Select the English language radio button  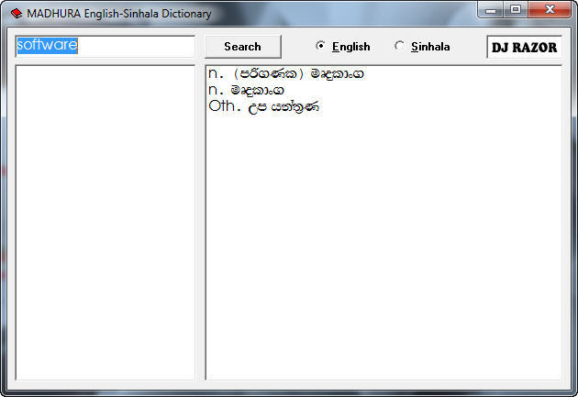click(320, 46)
